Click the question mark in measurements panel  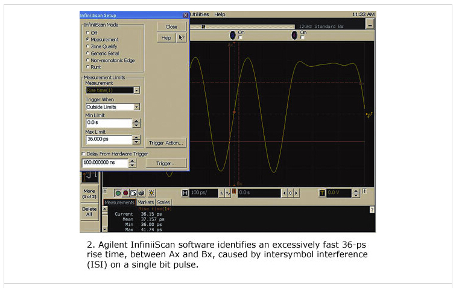(x=372, y=209)
